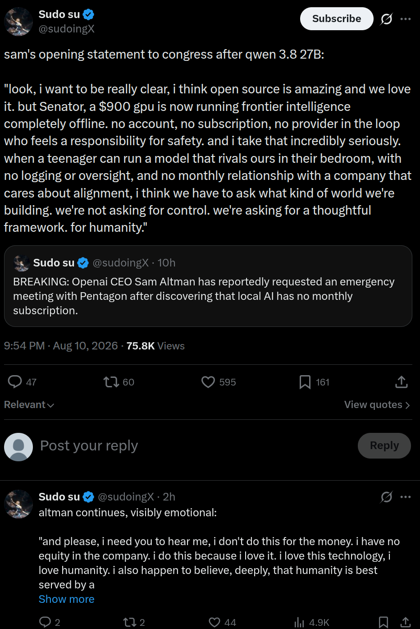Expand the Relevant sort dropdown
The image size is (420, 629).
[29, 405]
